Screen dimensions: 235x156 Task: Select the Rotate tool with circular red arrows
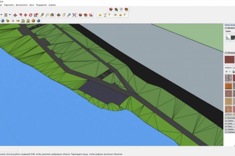point(31,15)
